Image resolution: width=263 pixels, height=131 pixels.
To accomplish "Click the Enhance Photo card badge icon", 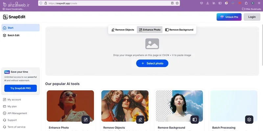I will pos(86,120).
